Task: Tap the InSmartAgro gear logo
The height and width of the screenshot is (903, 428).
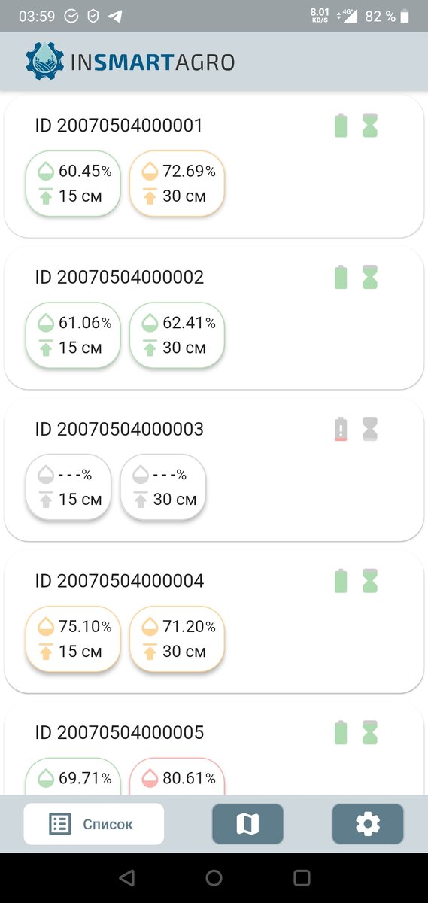Action: (44, 61)
